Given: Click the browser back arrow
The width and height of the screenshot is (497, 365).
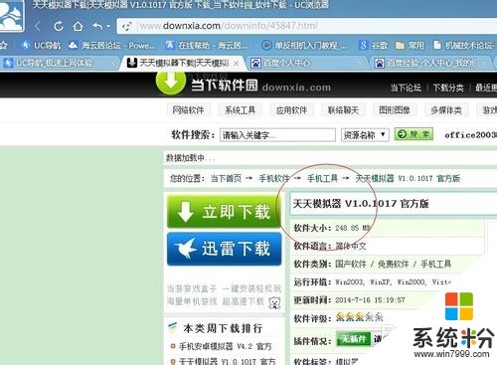Looking at the screenshot, I should (38, 26).
